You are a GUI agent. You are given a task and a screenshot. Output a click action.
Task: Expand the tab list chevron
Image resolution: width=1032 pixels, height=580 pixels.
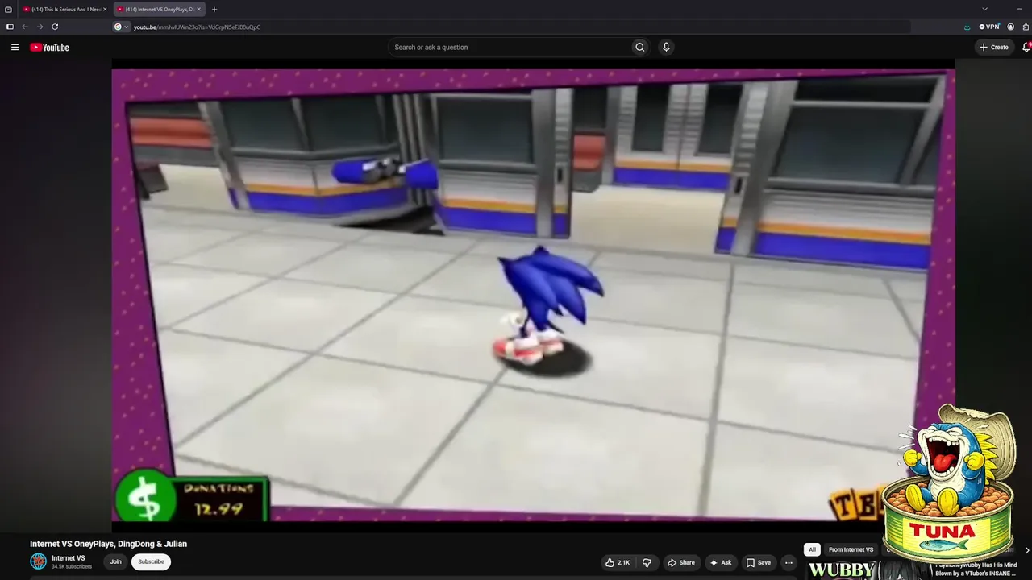click(x=984, y=9)
